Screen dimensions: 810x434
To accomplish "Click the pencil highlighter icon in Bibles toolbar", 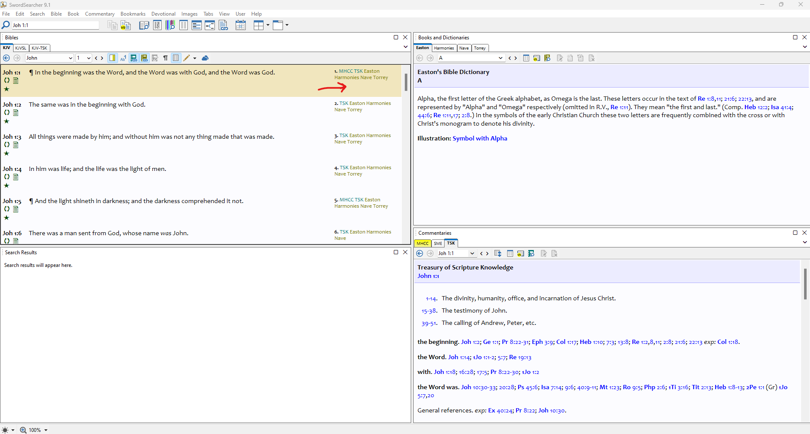I will (187, 58).
